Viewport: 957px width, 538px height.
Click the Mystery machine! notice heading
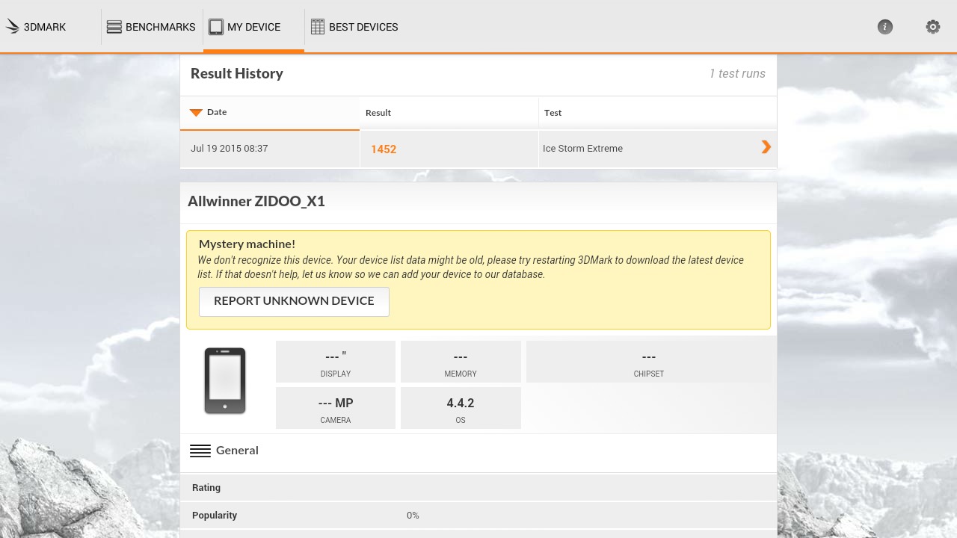click(247, 244)
